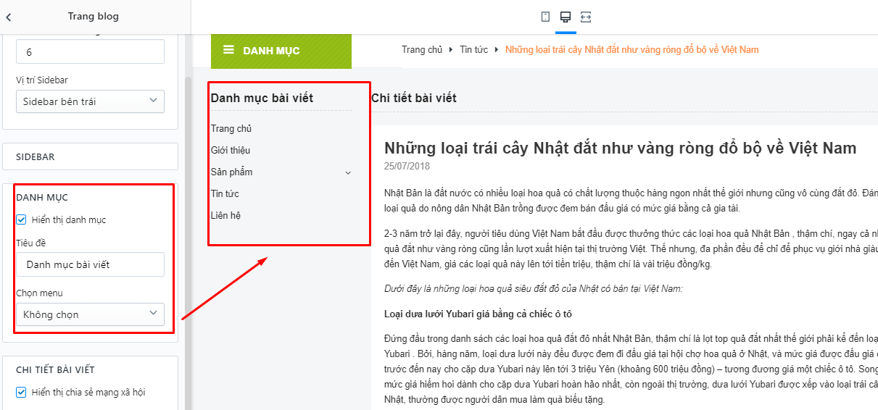Switch preview to full-width view
Image resolution: width=878 pixels, height=410 pixels.
[x=586, y=17]
